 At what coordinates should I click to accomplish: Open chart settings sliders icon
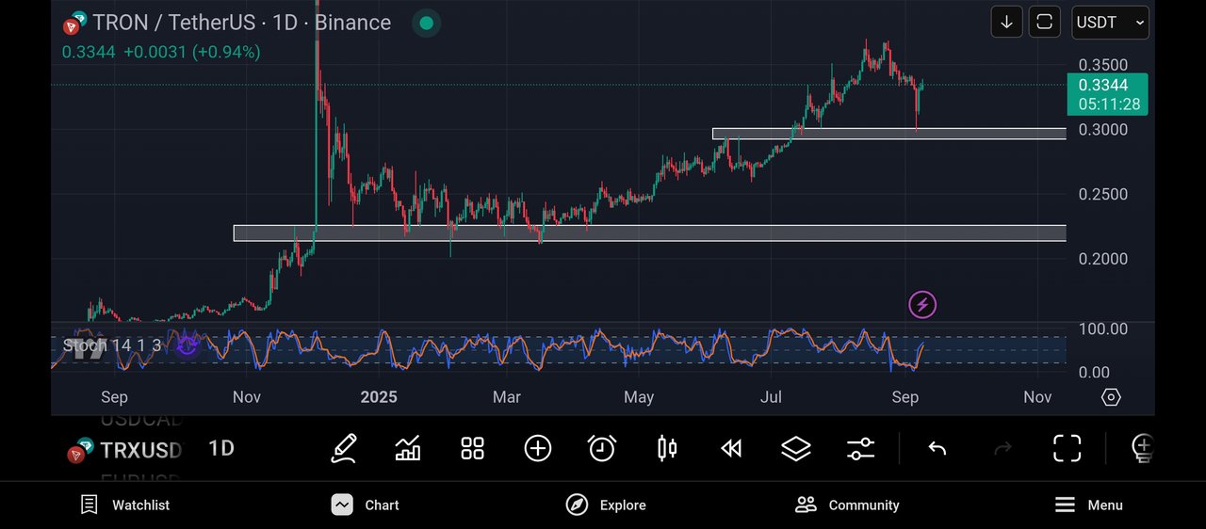(x=861, y=449)
